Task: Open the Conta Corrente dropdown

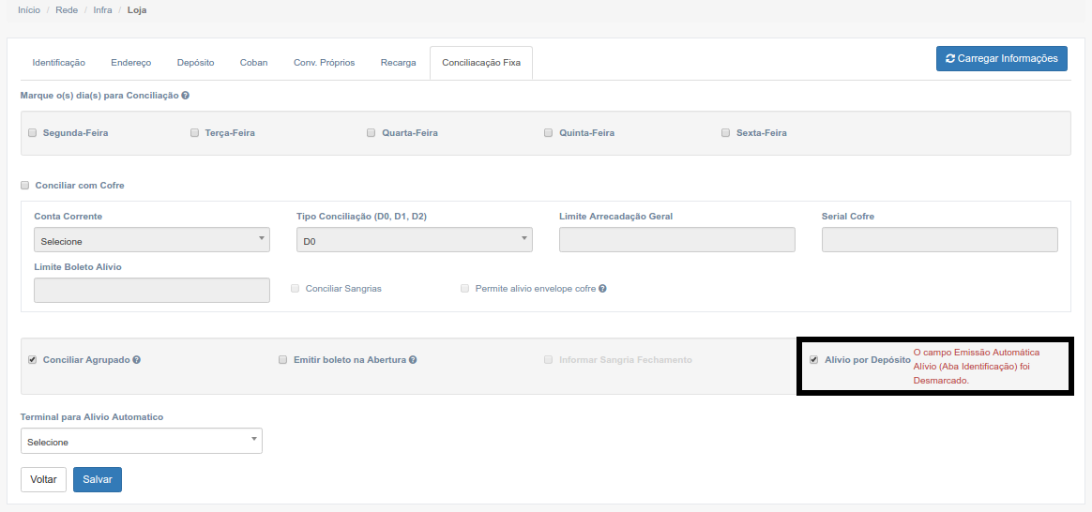Action: (x=151, y=241)
